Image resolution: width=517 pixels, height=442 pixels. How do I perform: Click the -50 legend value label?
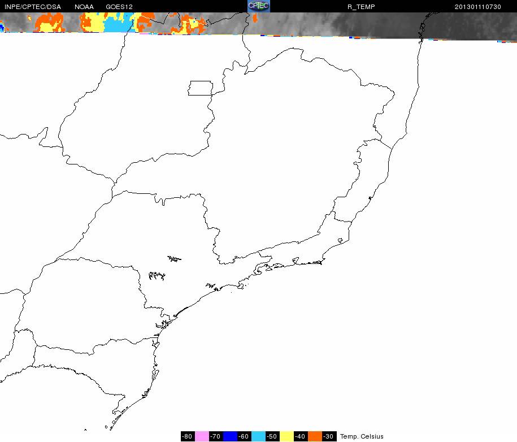[x=273, y=436]
